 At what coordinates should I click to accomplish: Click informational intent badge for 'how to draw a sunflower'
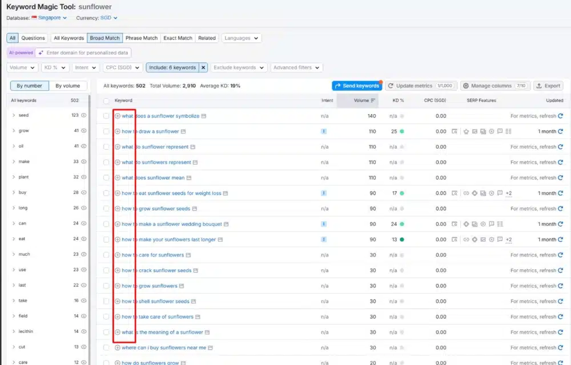pos(324,131)
